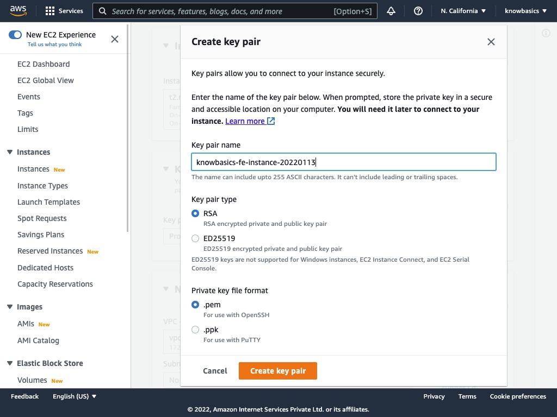Viewport: 557px width, 417px height.
Task: Click the AWS logo home icon
Action: pos(18,11)
